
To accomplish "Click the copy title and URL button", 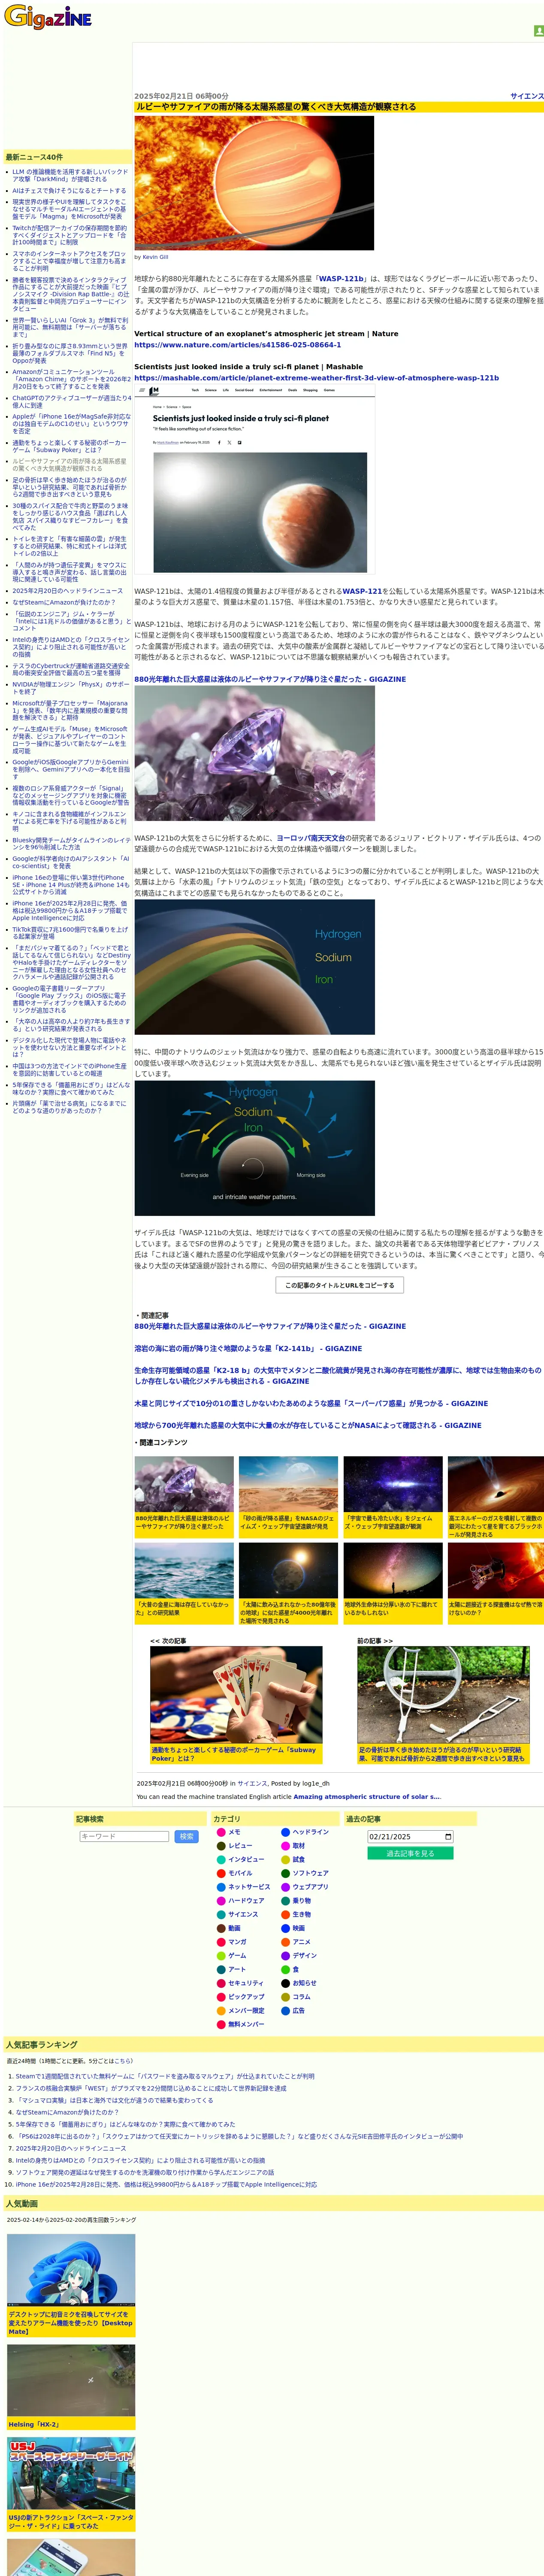I will [x=339, y=1285].
